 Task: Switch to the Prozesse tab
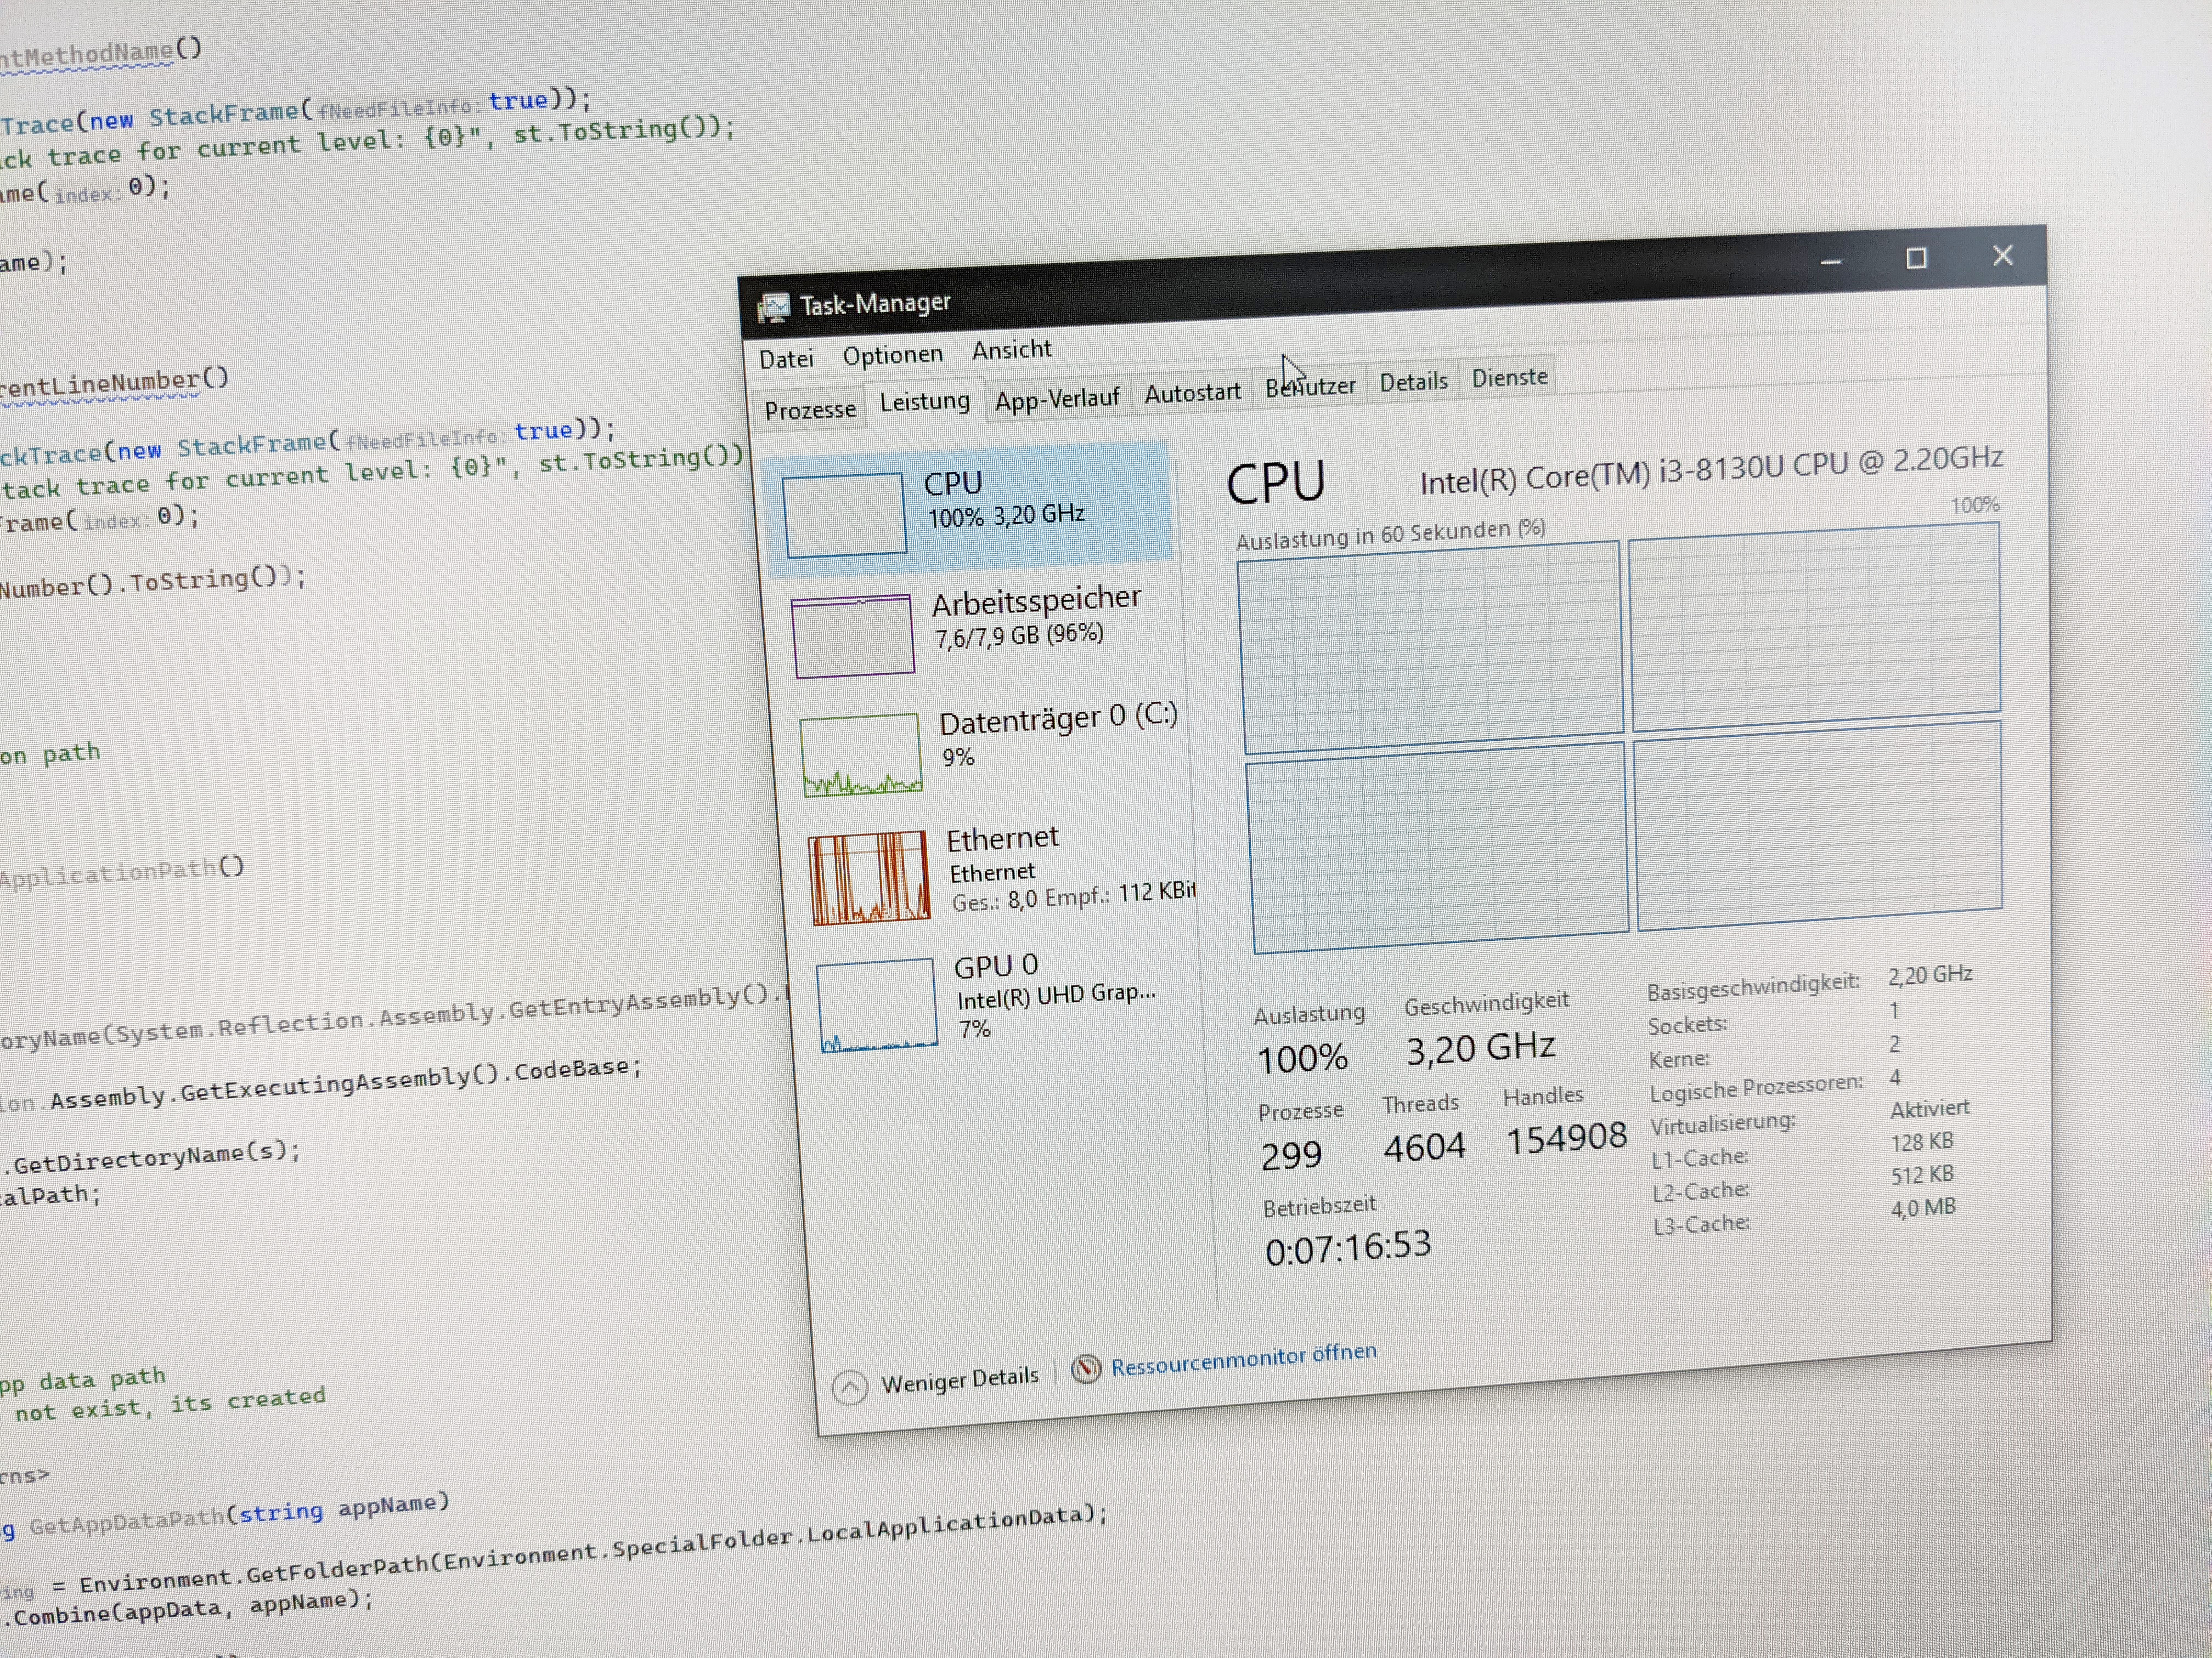(810, 410)
